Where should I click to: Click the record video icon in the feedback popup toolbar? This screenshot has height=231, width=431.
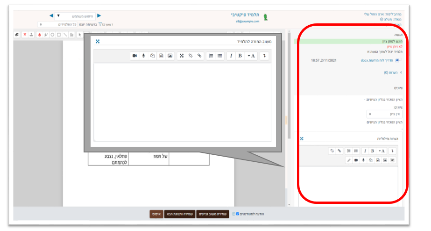[x=134, y=56]
